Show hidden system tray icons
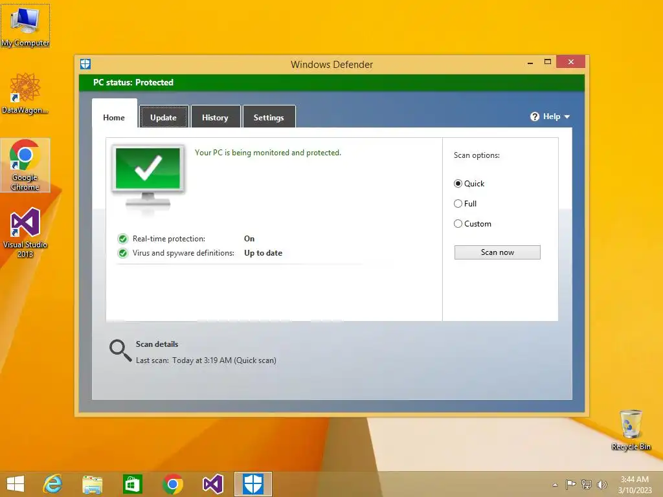Image resolution: width=663 pixels, height=497 pixels. [555, 485]
